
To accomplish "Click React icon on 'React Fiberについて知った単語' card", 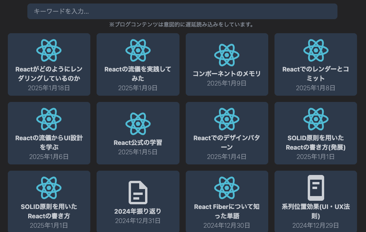I will click(x=227, y=188).
